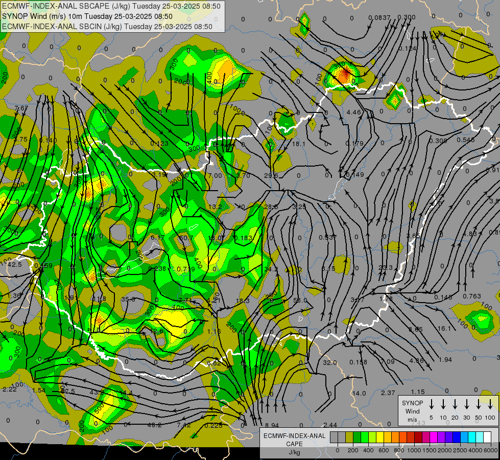Click the 2500 tick label on CAPE scale
Image resolution: width=500 pixels, height=460 pixels.
pyautogui.click(x=460, y=450)
